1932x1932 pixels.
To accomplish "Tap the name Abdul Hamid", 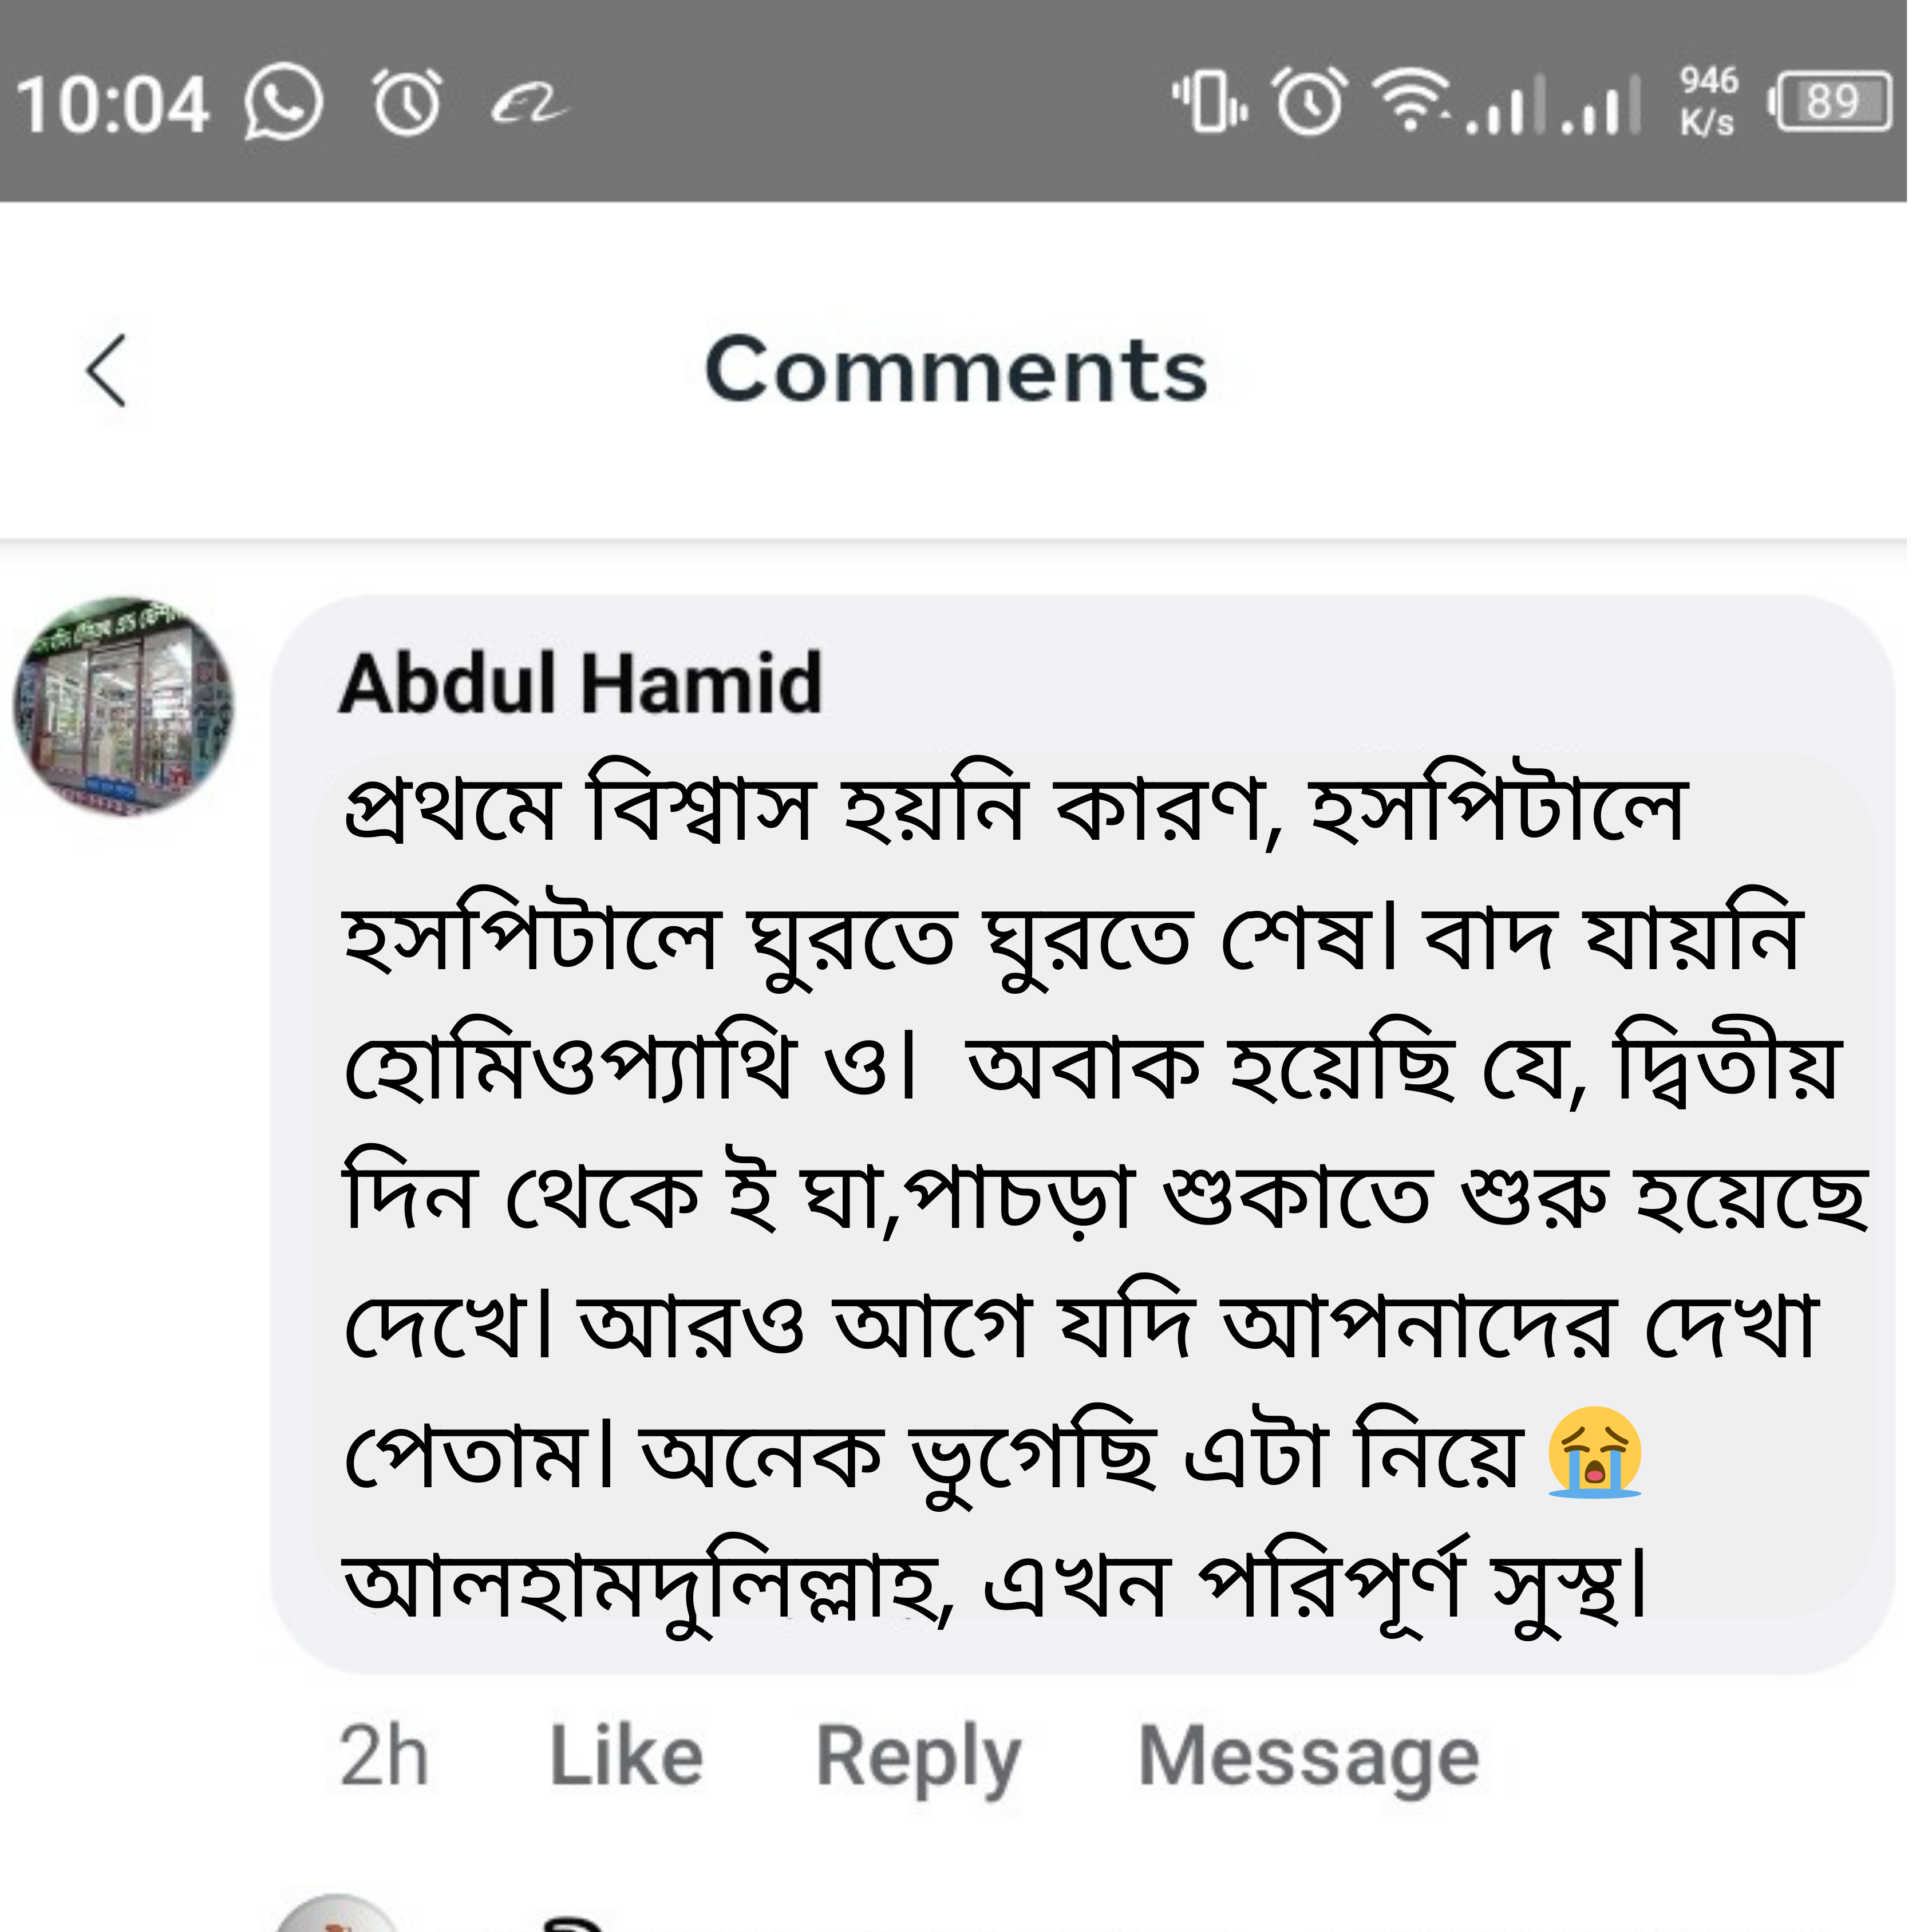I will [580, 680].
